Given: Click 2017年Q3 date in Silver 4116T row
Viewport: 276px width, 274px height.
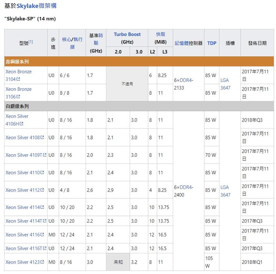Looking at the screenshot, I should pos(257,249).
